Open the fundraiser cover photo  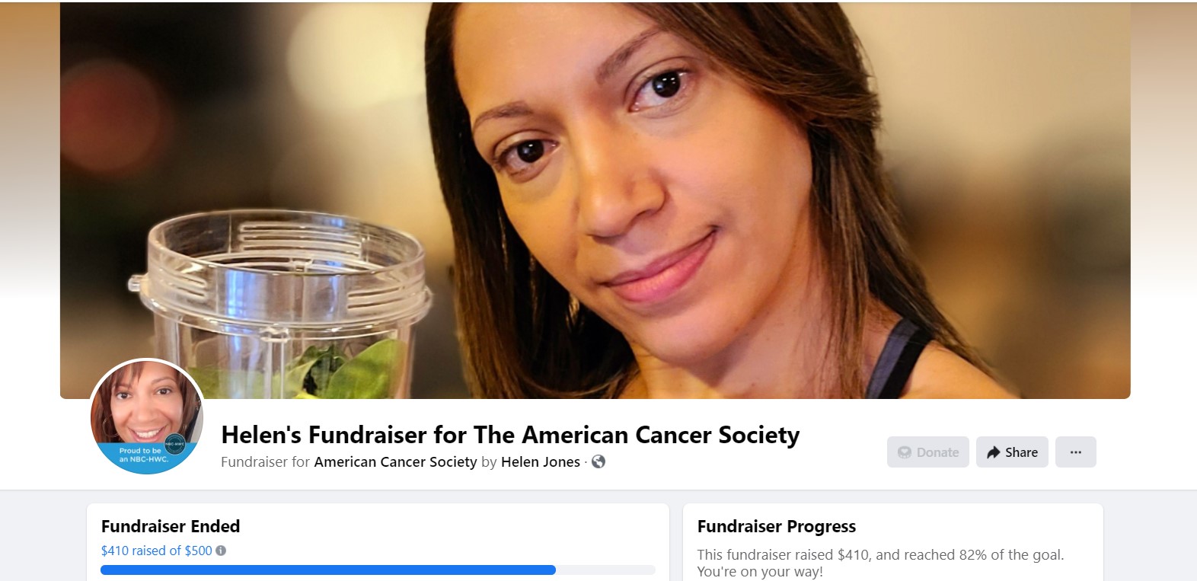(x=595, y=200)
